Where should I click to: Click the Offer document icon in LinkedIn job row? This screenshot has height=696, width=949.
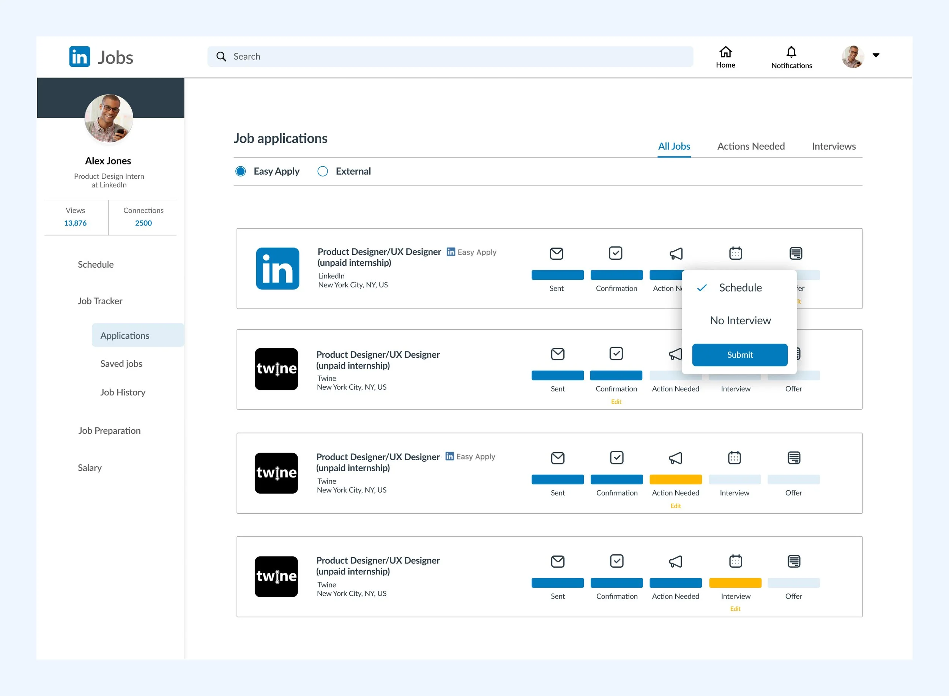(x=795, y=253)
